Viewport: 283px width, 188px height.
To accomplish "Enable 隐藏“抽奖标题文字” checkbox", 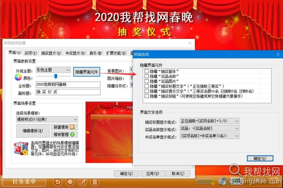I will (x=146, y=86).
